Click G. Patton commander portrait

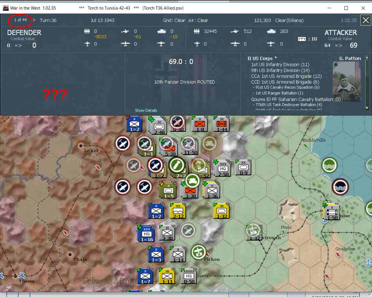(347, 82)
